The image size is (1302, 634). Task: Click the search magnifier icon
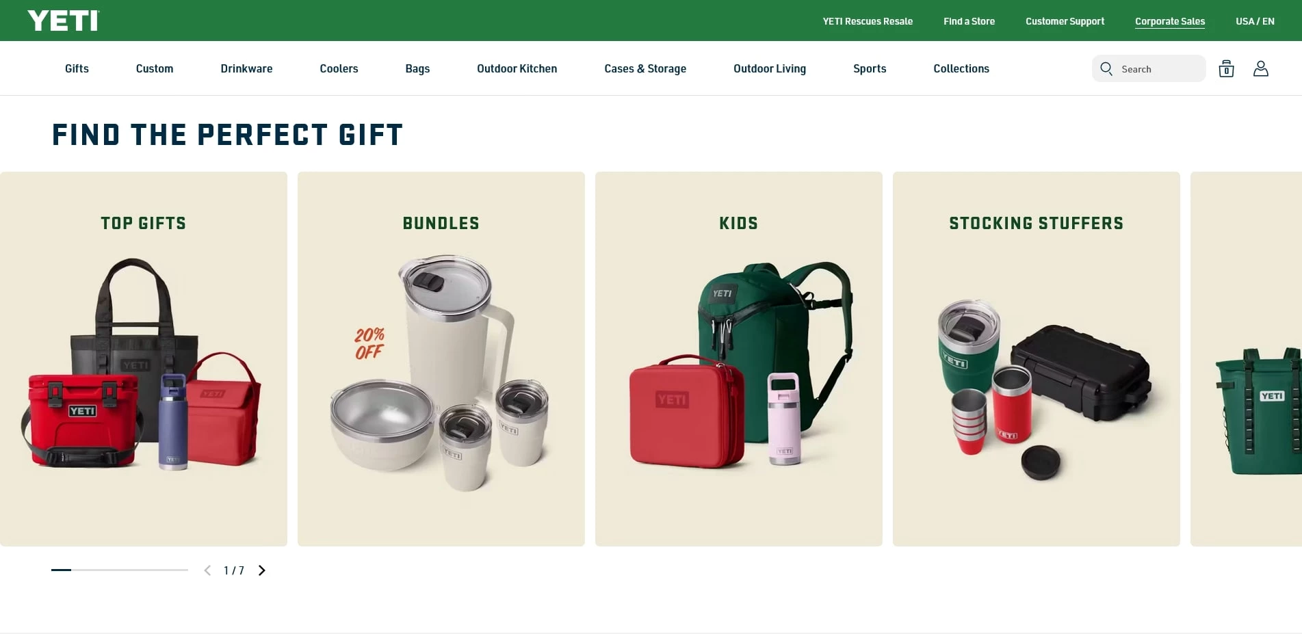[x=1106, y=68]
